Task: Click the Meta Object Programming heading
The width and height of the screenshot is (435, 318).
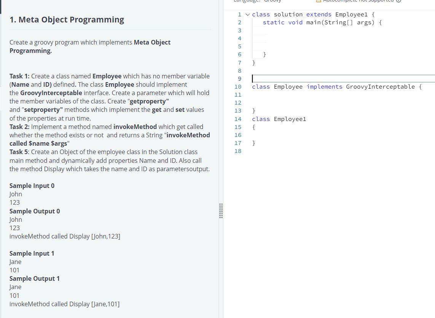Action: click(67, 19)
